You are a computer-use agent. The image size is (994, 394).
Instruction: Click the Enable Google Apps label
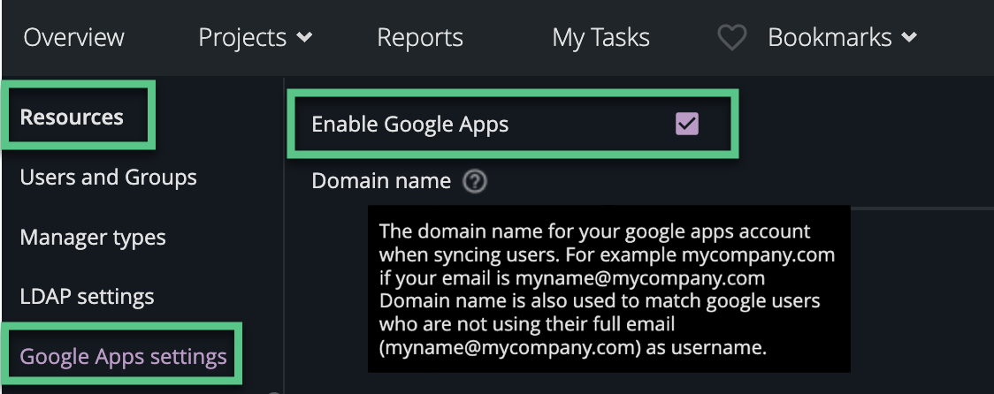coord(409,125)
